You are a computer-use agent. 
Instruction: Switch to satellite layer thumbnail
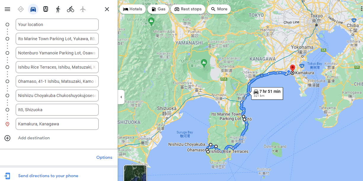[x=135, y=173]
